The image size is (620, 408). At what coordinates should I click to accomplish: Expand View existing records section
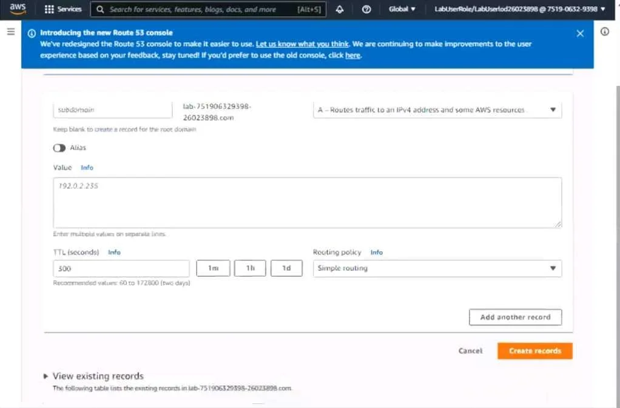tap(93, 376)
